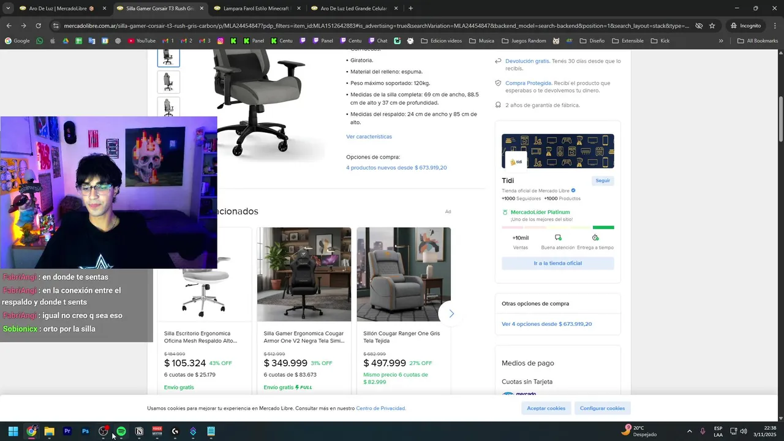Click the address bar URL

377,26
